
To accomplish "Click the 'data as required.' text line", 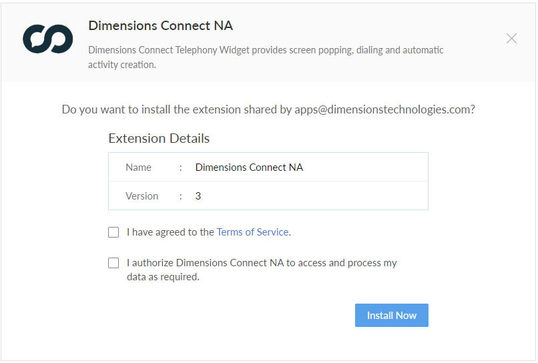I will (163, 277).
